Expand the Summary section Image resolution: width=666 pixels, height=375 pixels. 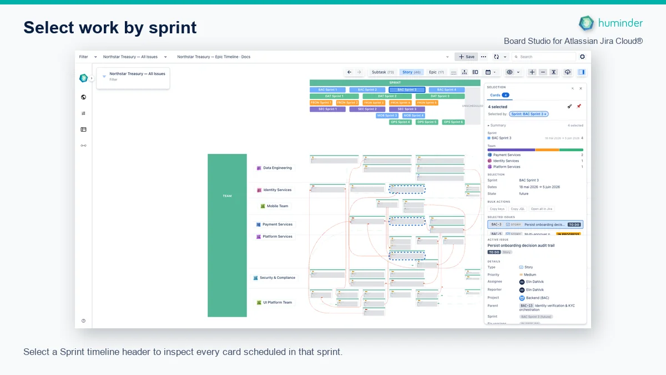point(497,126)
